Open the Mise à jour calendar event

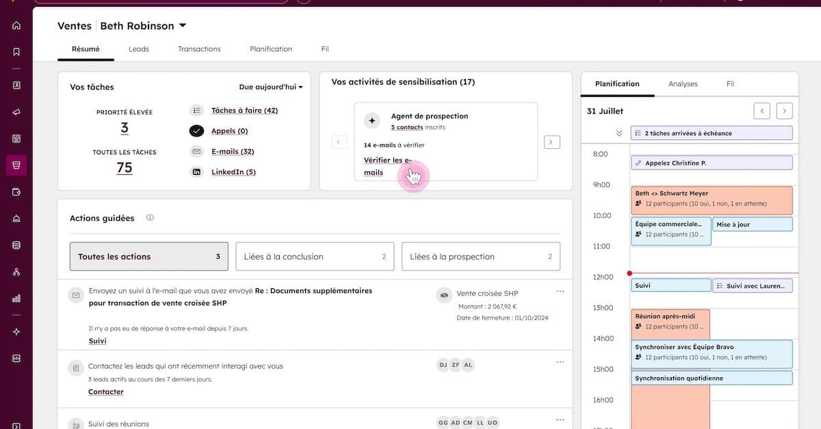click(x=753, y=224)
